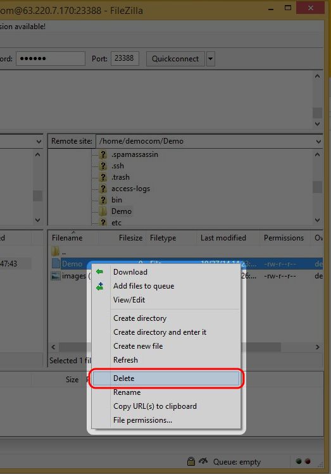The height and width of the screenshot is (474, 331).
Task: Click the Quickconnect button
Action: click(175, 59)
